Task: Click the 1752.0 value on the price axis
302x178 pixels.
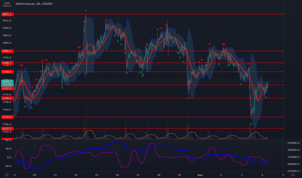Action: tap(7, 132)
